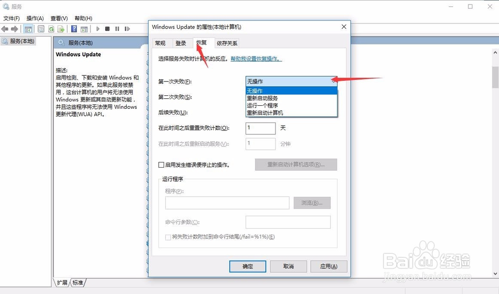The width and height of the screenshot is (499, 294).
Task: Open the 操作(A) menu
Action: (x=35, y=18)
